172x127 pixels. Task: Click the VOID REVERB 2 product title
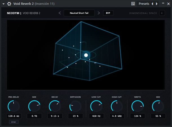(x=31, y=13)
